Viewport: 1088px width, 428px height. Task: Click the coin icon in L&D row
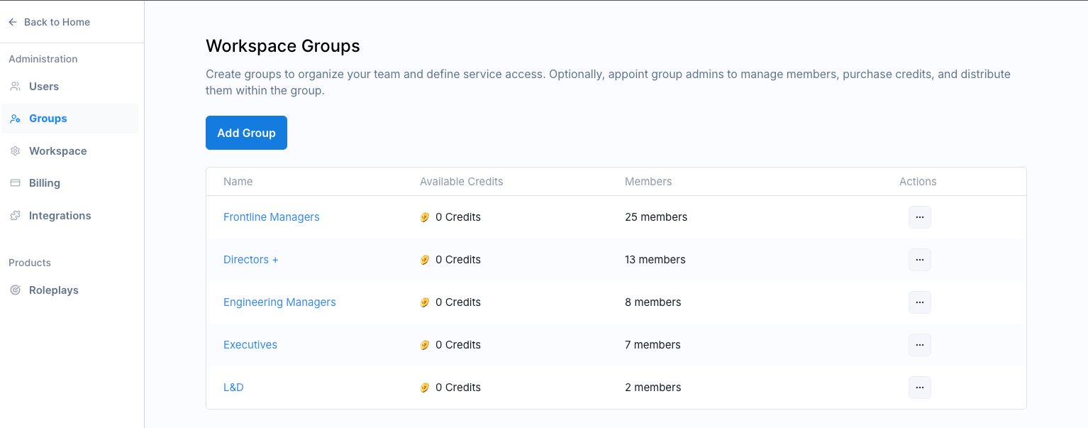[425, 388]
